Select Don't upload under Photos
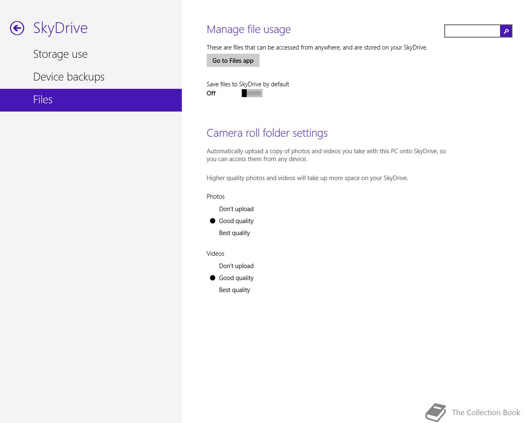The image size is (529, 423). pyautogui.click(x=236, y=209)
